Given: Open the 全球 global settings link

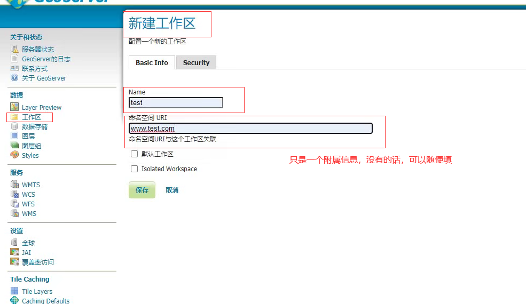Looking at the screenshot, I should click(x=28, y=243).
